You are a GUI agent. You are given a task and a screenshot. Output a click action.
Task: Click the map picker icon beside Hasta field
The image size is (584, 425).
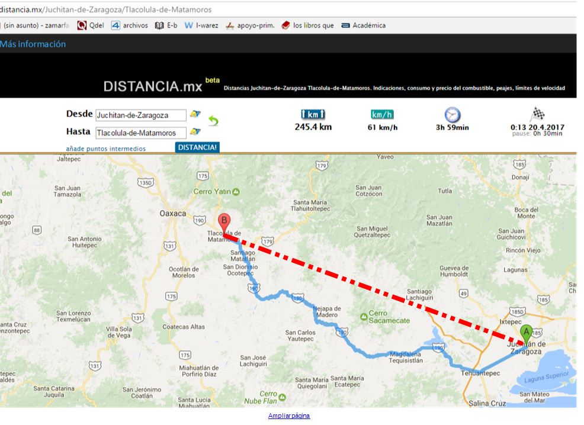click(x=195, y=131)
